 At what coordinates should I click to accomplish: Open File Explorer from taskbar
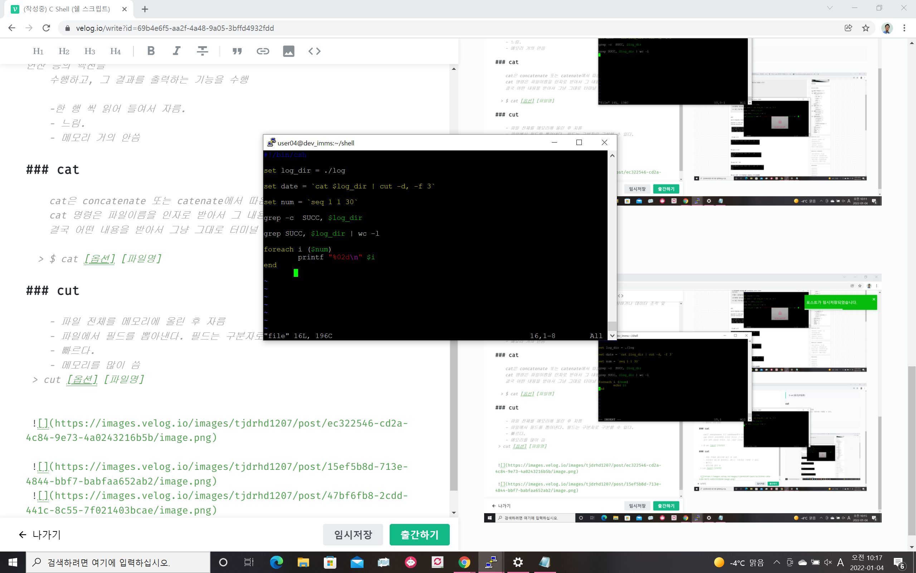pyautogui.click(x=303, y=562)
